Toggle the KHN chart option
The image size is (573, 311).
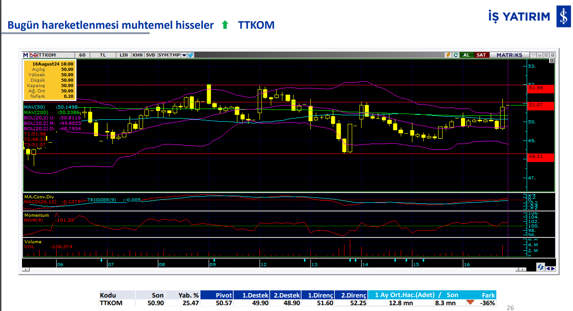(138, 55)
